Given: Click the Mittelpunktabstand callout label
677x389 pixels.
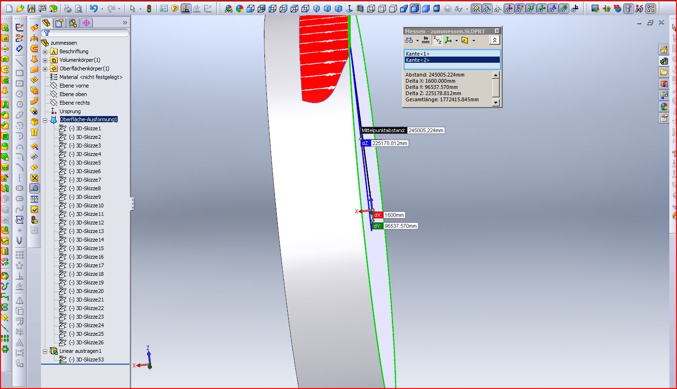Looking at the screenshot, I should (x=384, y=130).
